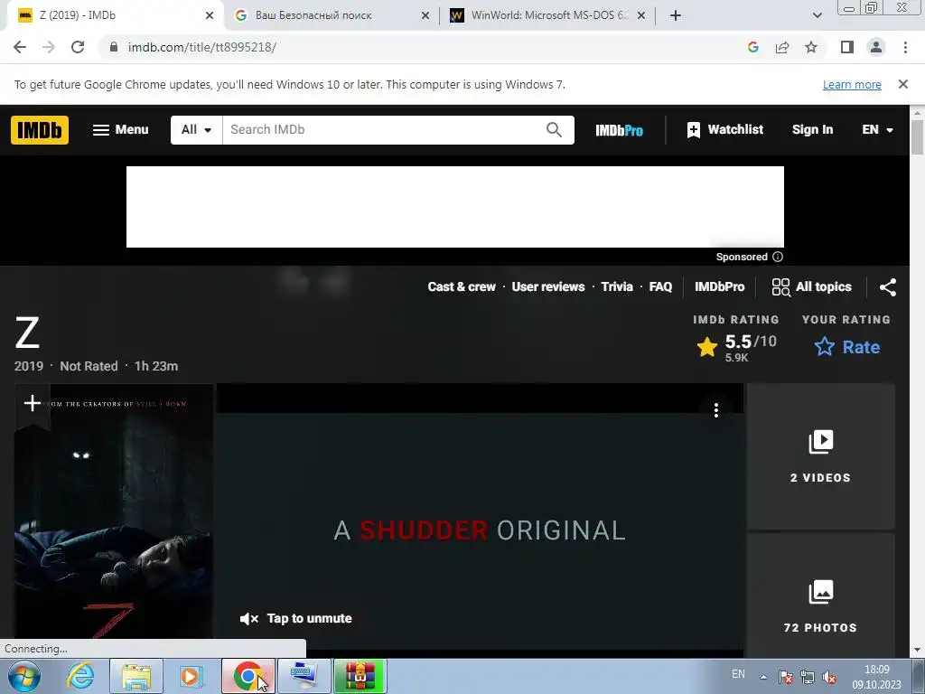Click the address bar URL imdb.com/title/tt8995218/
This screenshot has width=925, height=694.
point(201,47)
